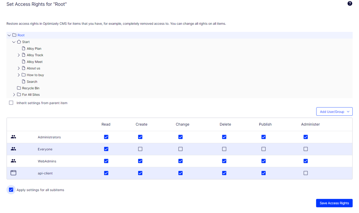The width and height of the screenshot is (359, 213).
Task: Open the help question mark icon
Action: coord(350,4)
